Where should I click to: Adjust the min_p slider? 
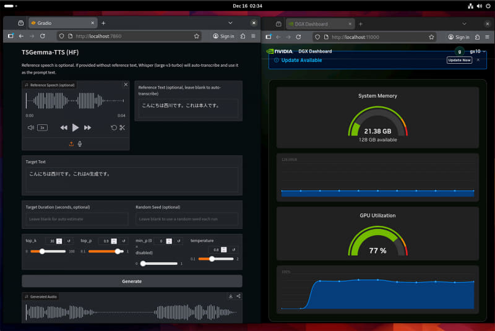[x=159, y=264]
